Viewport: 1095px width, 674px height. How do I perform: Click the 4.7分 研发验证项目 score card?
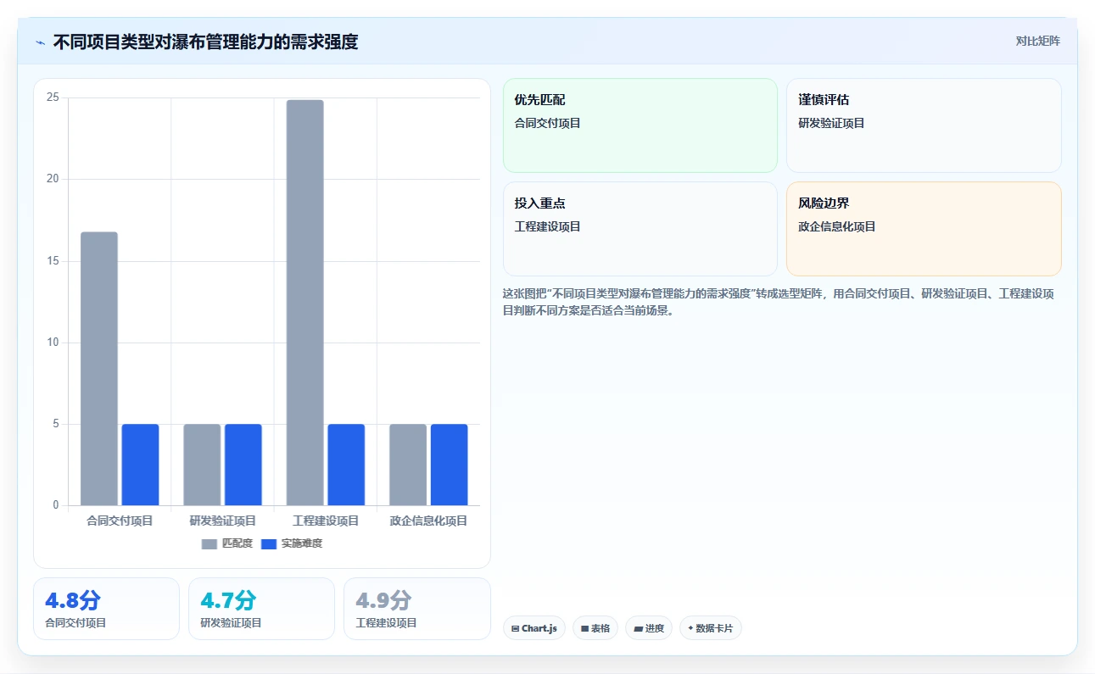261,609
